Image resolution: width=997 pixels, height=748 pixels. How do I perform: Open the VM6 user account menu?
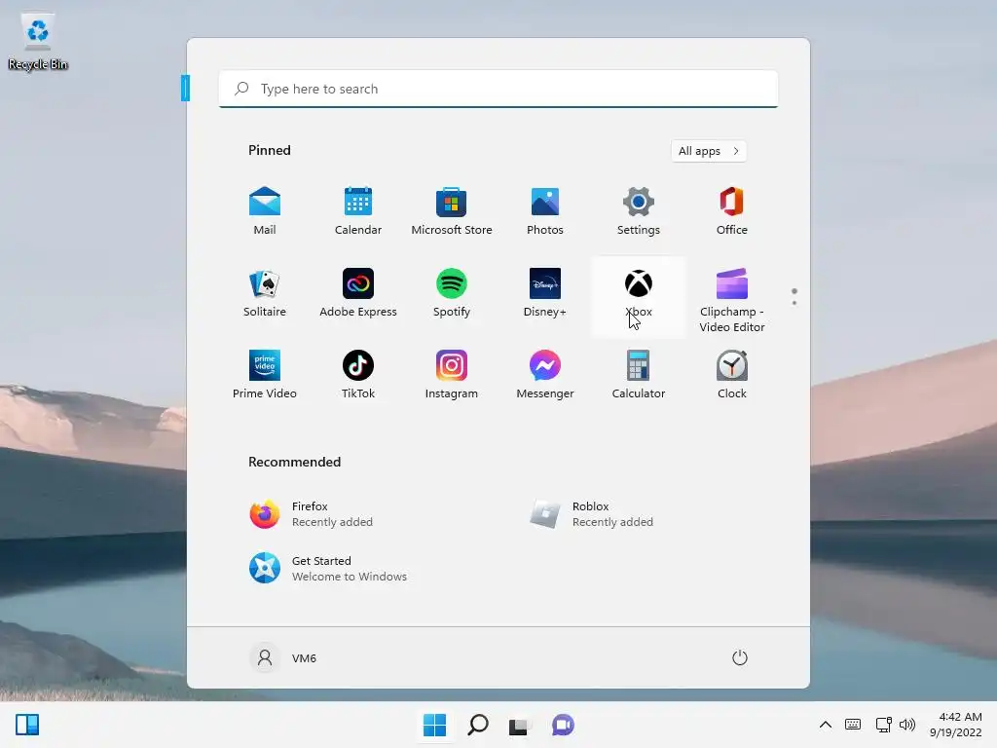[x=283, y=657]
